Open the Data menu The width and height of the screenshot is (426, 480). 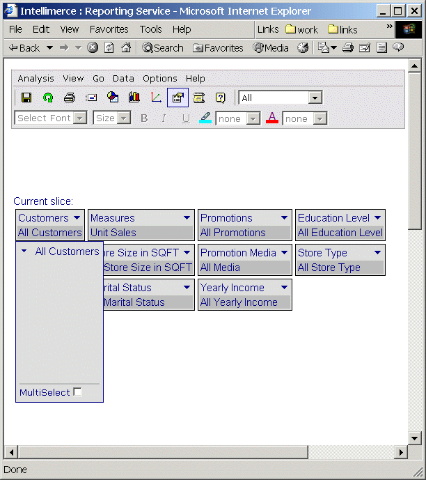click(123, 79)
